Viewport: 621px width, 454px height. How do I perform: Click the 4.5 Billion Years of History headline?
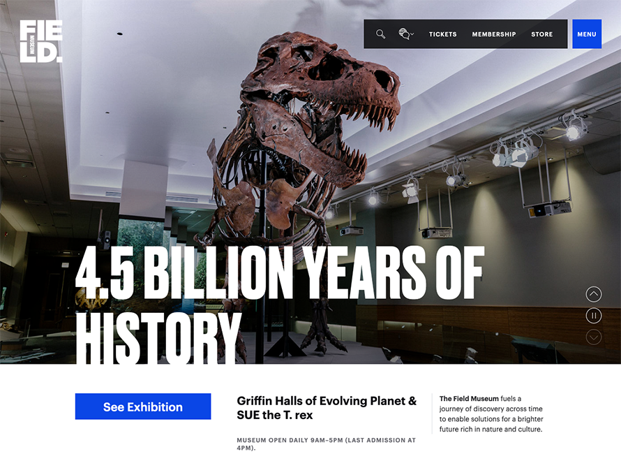point(279,272)
